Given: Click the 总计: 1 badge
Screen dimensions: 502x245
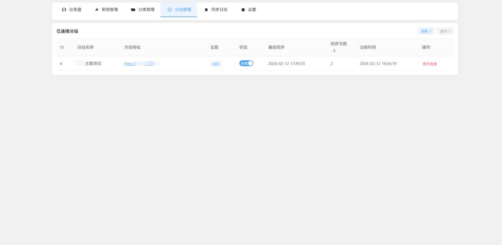Looking at the screenshot, I should pyautogui.click(x=445, y=31).
